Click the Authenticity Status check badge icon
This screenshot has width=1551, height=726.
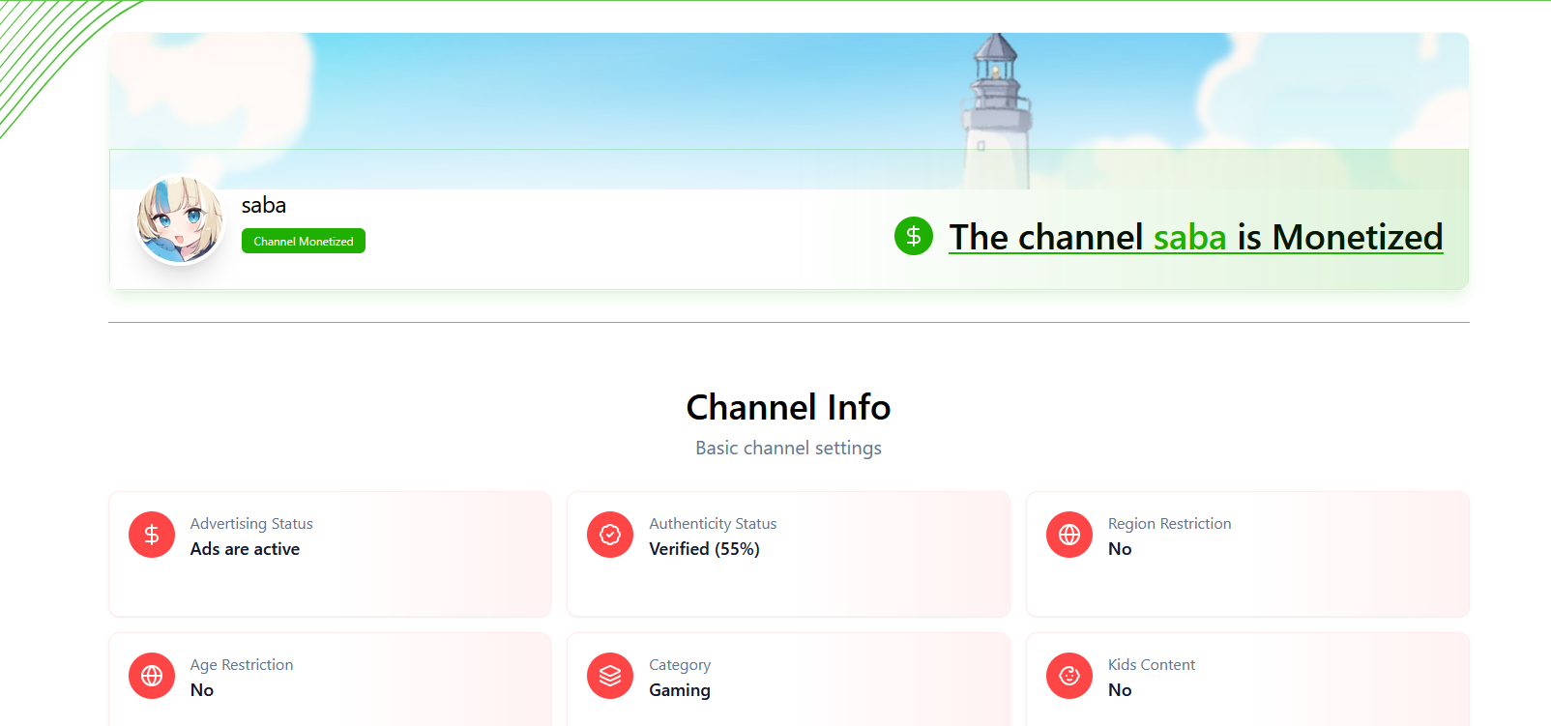click(x=610, y=535)
